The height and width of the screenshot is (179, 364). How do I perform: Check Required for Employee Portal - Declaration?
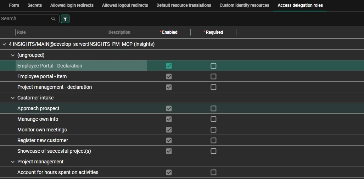click(x=213, y=66)
